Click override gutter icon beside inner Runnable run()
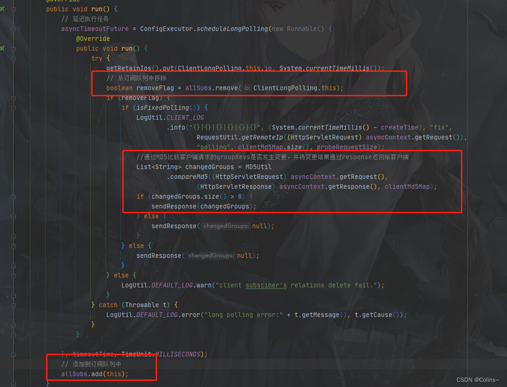 [2, 48]
